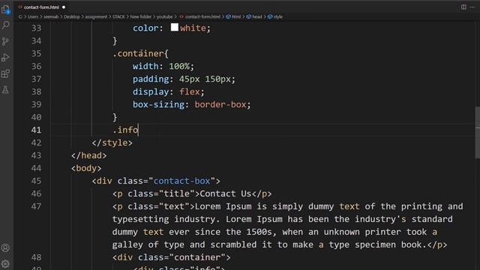Click the 'Users' breadcrumb segment
Viewport: 480px width, 270px height.
[33, 16]
